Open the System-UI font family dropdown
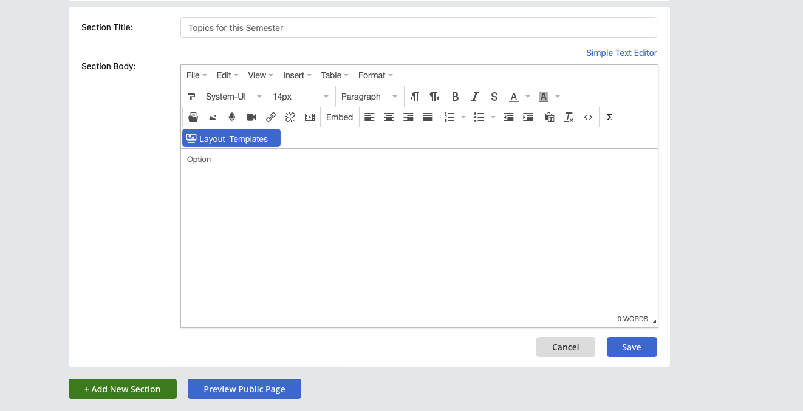 coord(234,97)
